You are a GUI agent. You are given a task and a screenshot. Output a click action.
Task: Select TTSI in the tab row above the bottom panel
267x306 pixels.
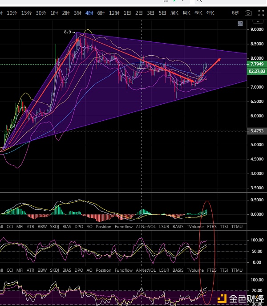click(x=224, y=270)
